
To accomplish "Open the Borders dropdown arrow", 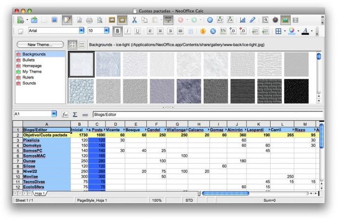I will [285, 31].
